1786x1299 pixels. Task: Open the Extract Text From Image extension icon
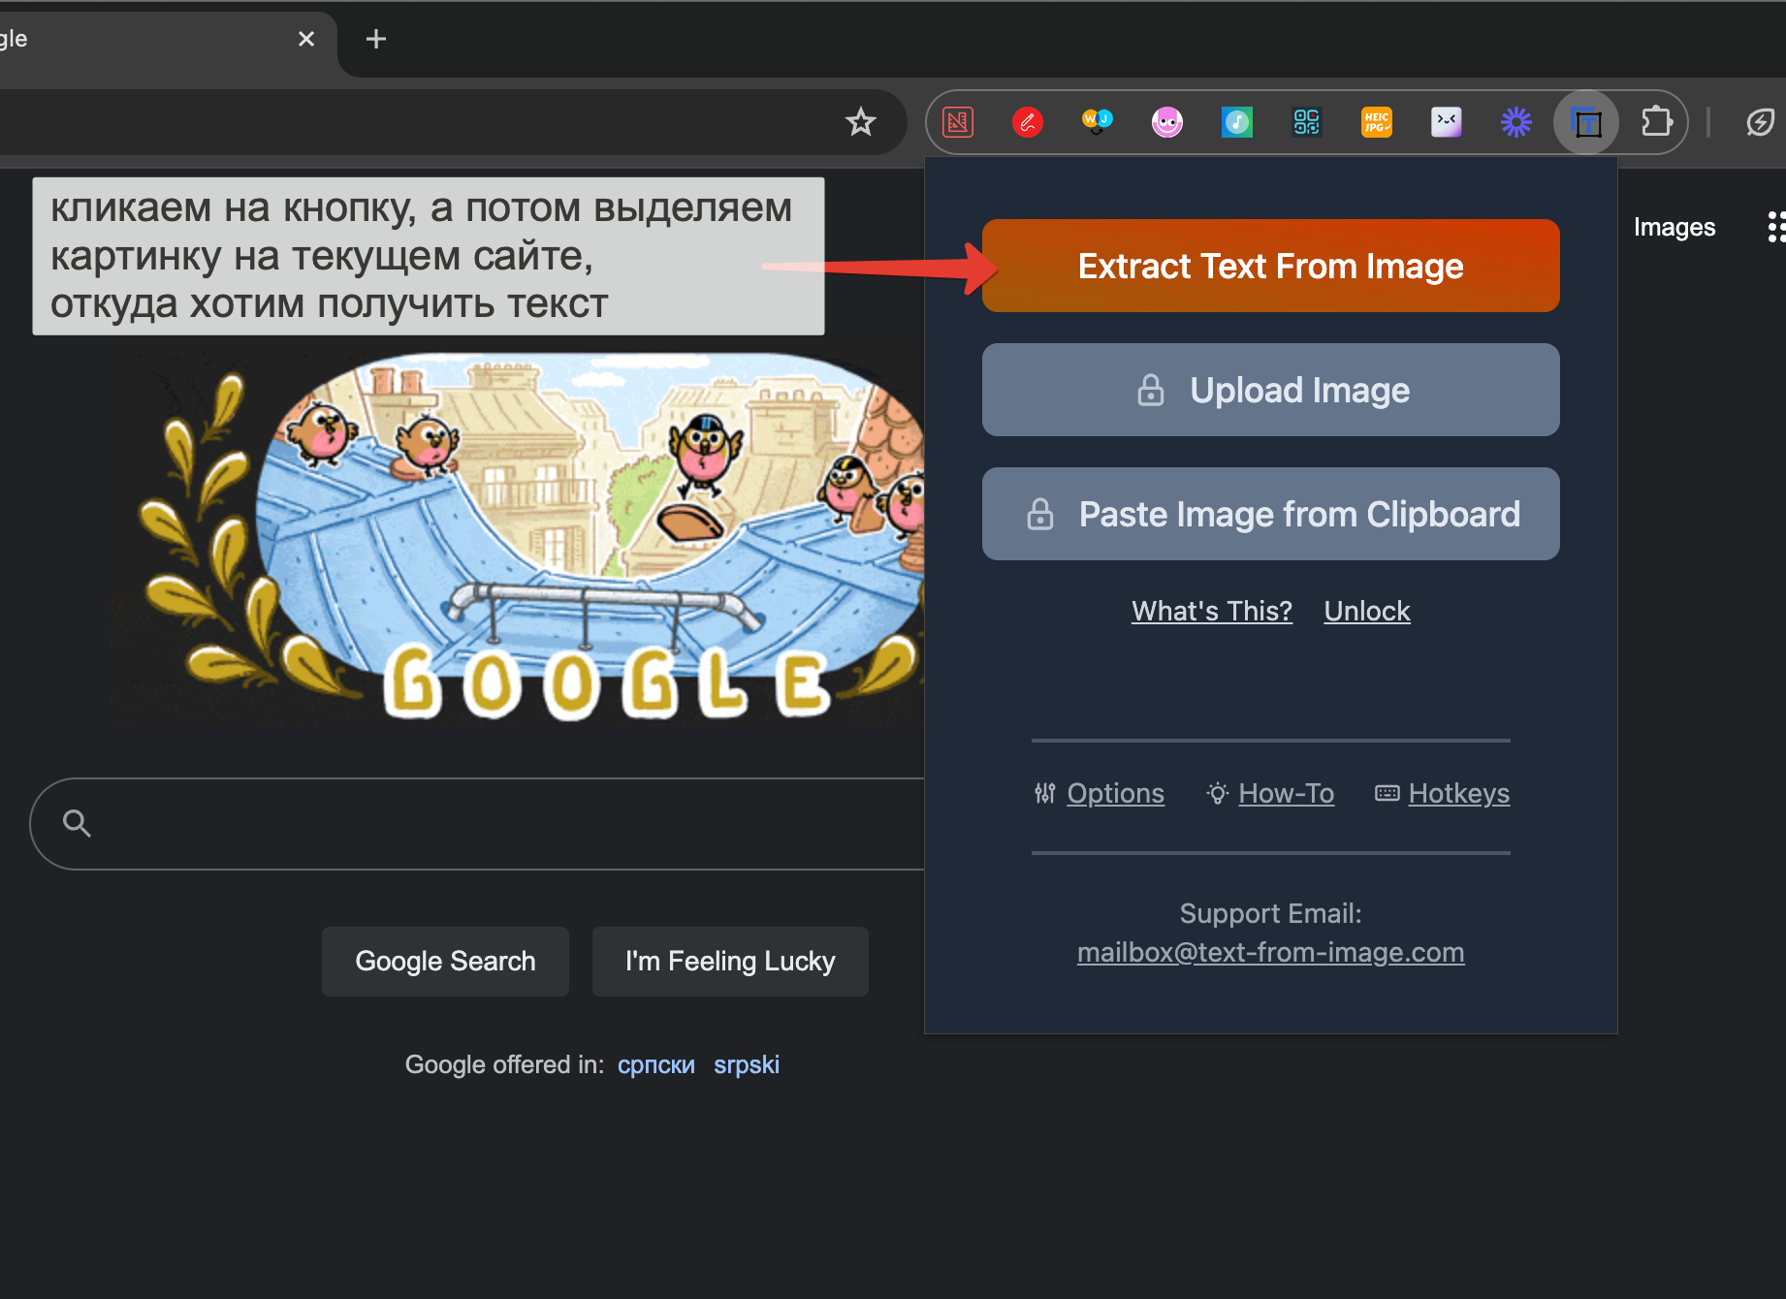coord(1586,122)
